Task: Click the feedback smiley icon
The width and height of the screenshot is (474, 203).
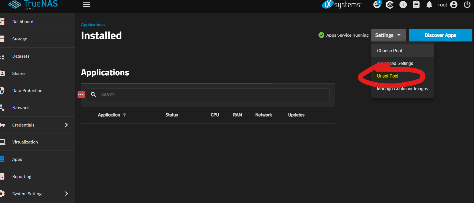Action: (x=377, y=5)
